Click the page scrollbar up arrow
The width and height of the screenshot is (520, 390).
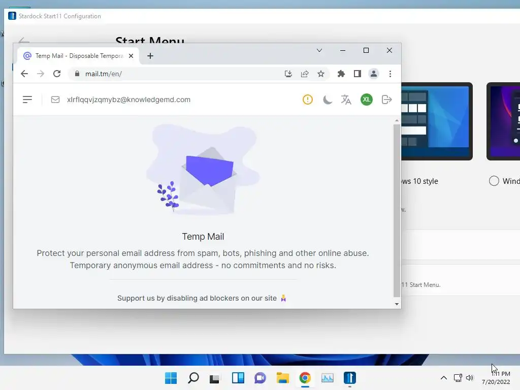click(397, 120)
